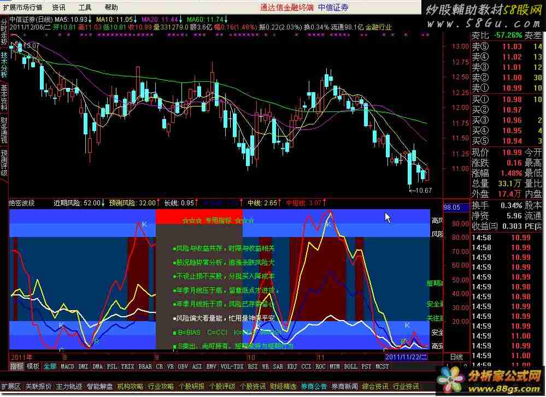The image size is (546, 397).
Task: Open the 券商公告 link
Action: (314, 387)
